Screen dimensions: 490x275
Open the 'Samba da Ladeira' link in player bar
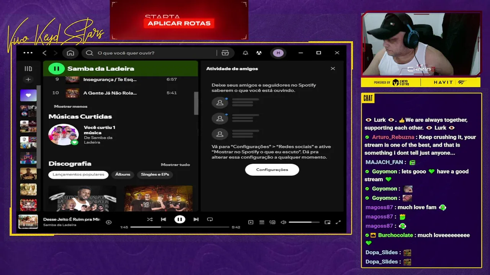[x=60, y=225]
